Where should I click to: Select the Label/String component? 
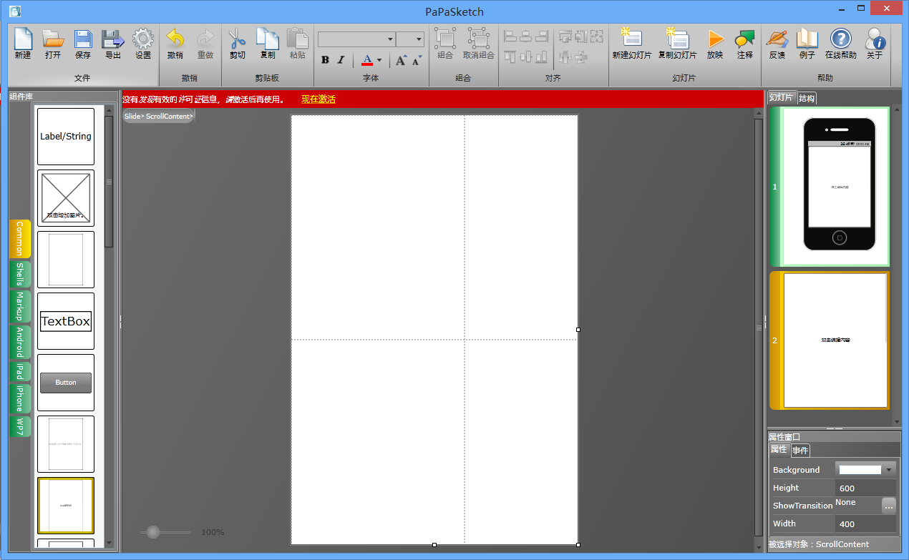click(x=66, y=137)
